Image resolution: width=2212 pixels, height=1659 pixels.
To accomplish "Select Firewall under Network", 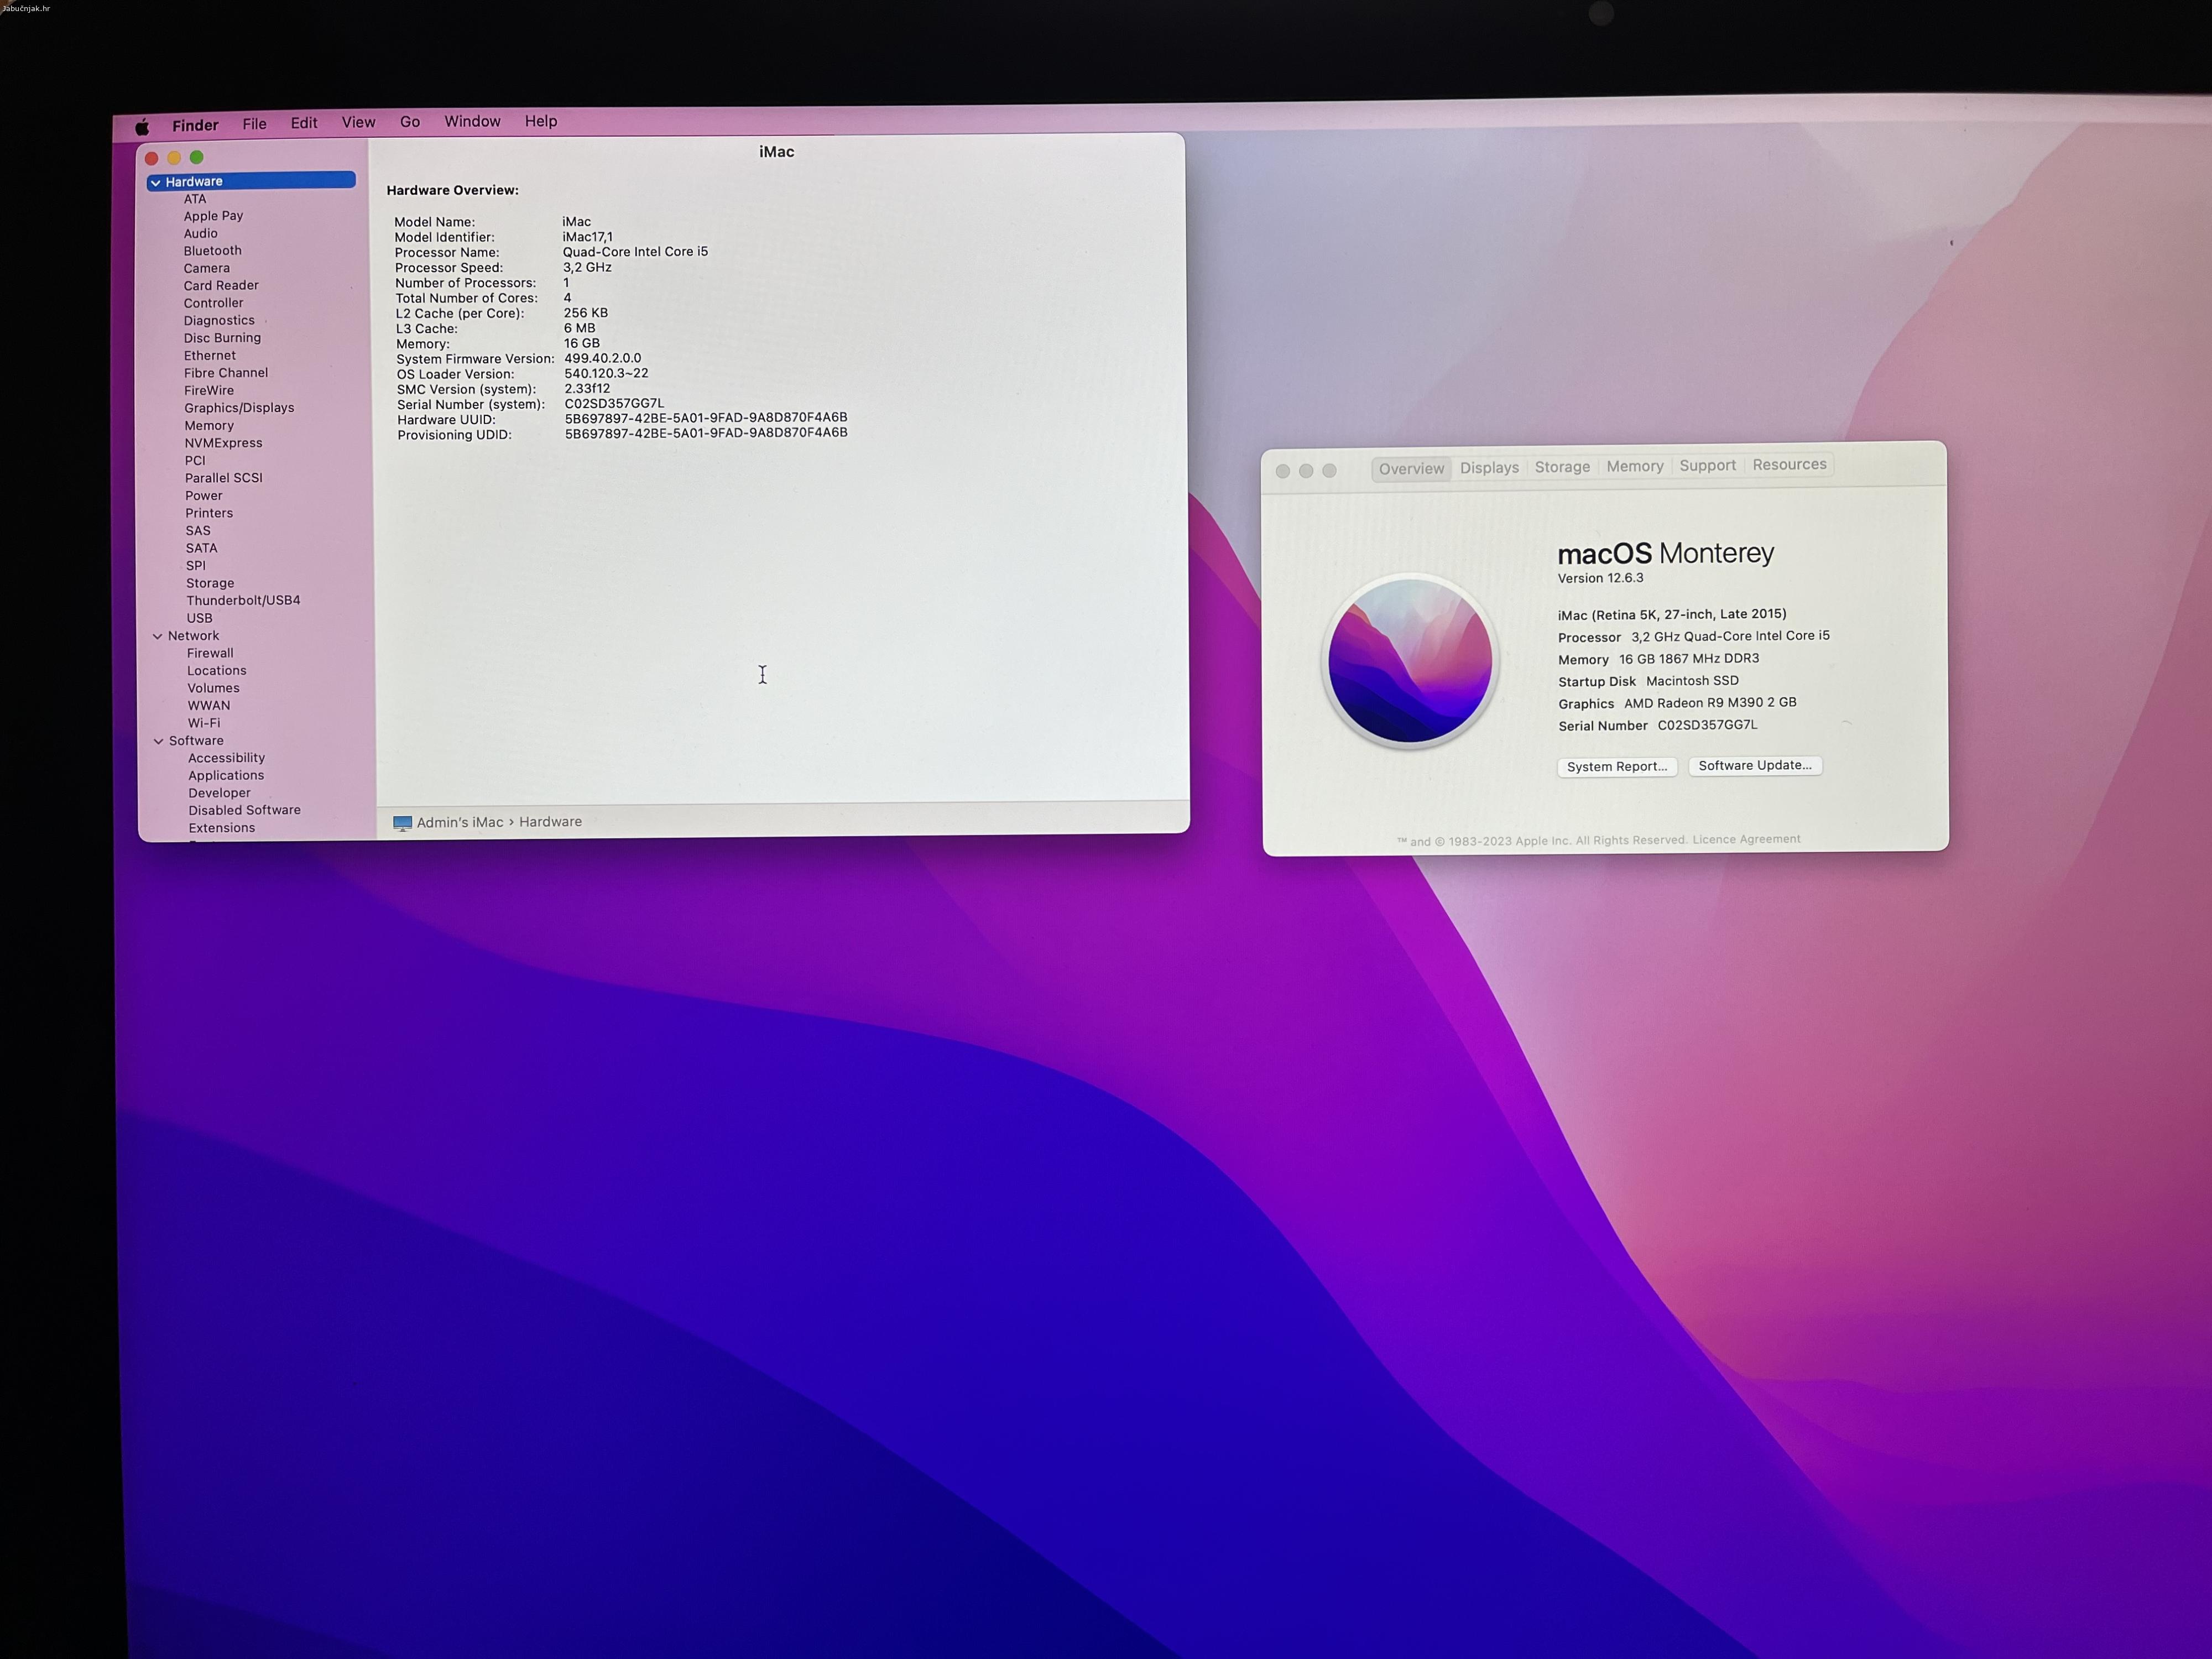I will [210, 653].
